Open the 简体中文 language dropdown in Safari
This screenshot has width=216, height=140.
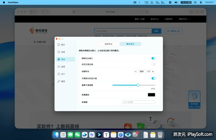tap(184, 19)
